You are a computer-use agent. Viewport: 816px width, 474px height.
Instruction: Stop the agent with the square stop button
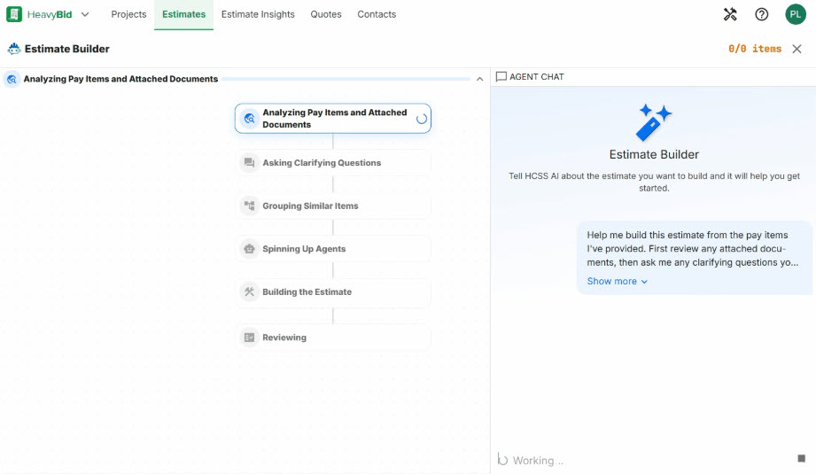coord(802,458)
